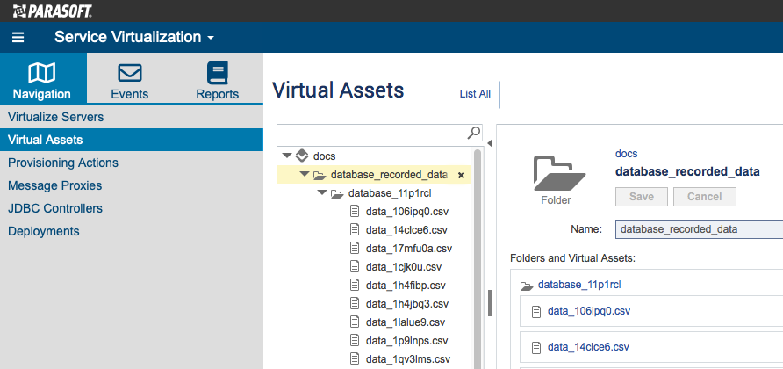Screen dimensions: 783x369
Task: Click the Name input field
Action: pyautogui.click(x=699, y=229)
